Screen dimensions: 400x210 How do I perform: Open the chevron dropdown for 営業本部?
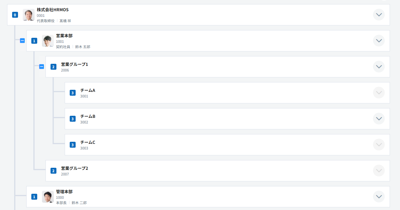click(x=379, y=41)
